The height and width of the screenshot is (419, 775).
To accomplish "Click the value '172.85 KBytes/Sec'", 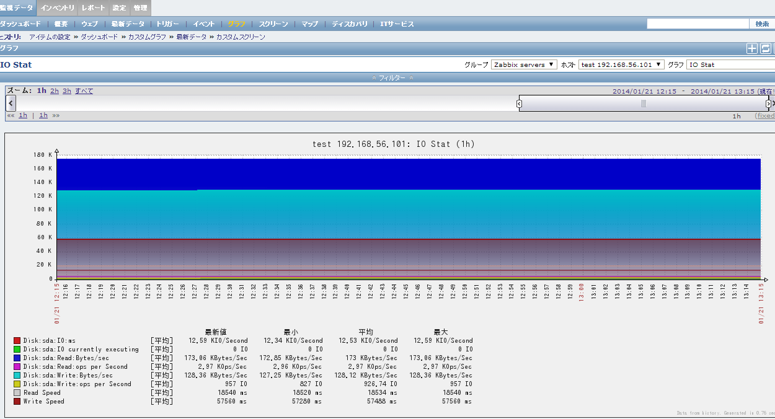I will 291,358.
